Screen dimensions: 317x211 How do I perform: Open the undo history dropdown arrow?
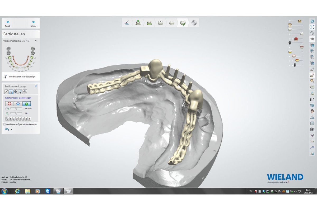11,130
